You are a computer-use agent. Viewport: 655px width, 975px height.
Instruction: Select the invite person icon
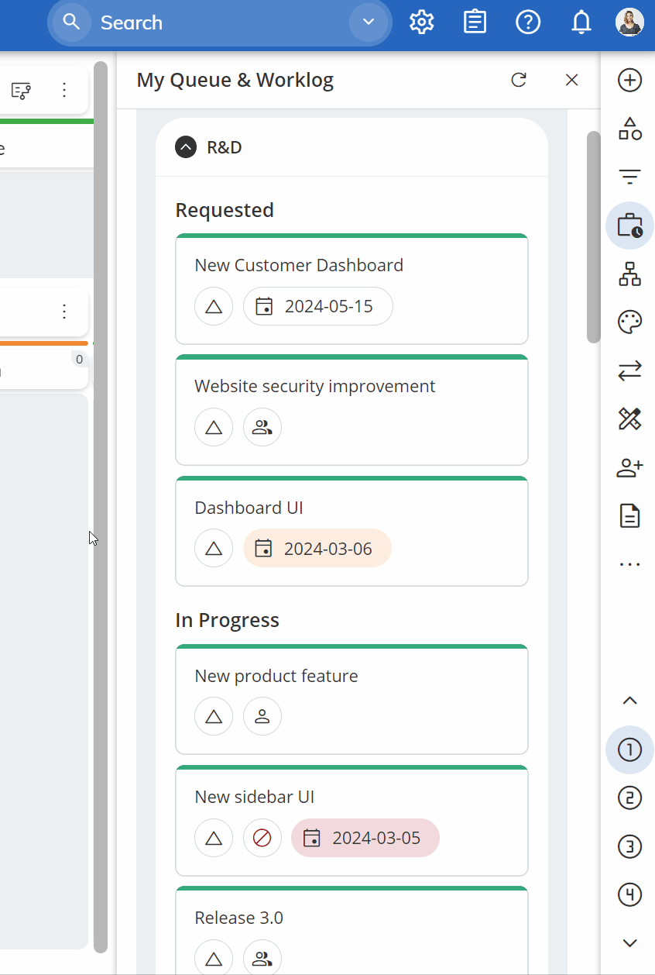tap(629, 467)
